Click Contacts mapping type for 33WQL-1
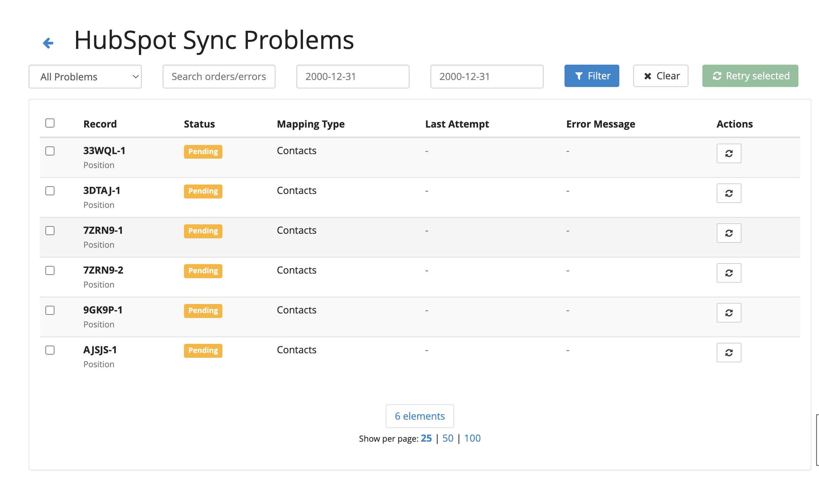This screenshot has height=478, width=819. coord(297,151)
